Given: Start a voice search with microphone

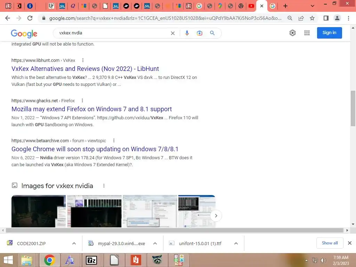Looking at the screenshot, I should pos(187,33).
